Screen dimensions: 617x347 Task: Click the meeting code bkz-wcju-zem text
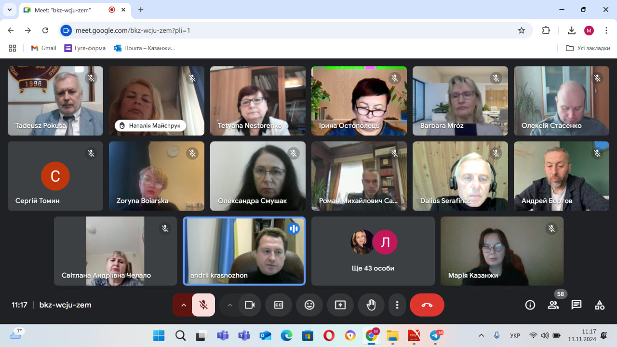click(65, 305)
